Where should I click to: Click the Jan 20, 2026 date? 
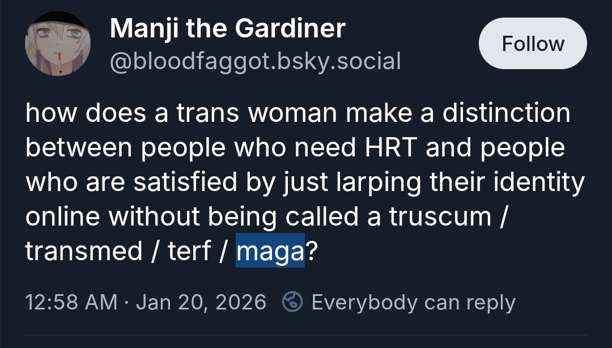point(201,302)
